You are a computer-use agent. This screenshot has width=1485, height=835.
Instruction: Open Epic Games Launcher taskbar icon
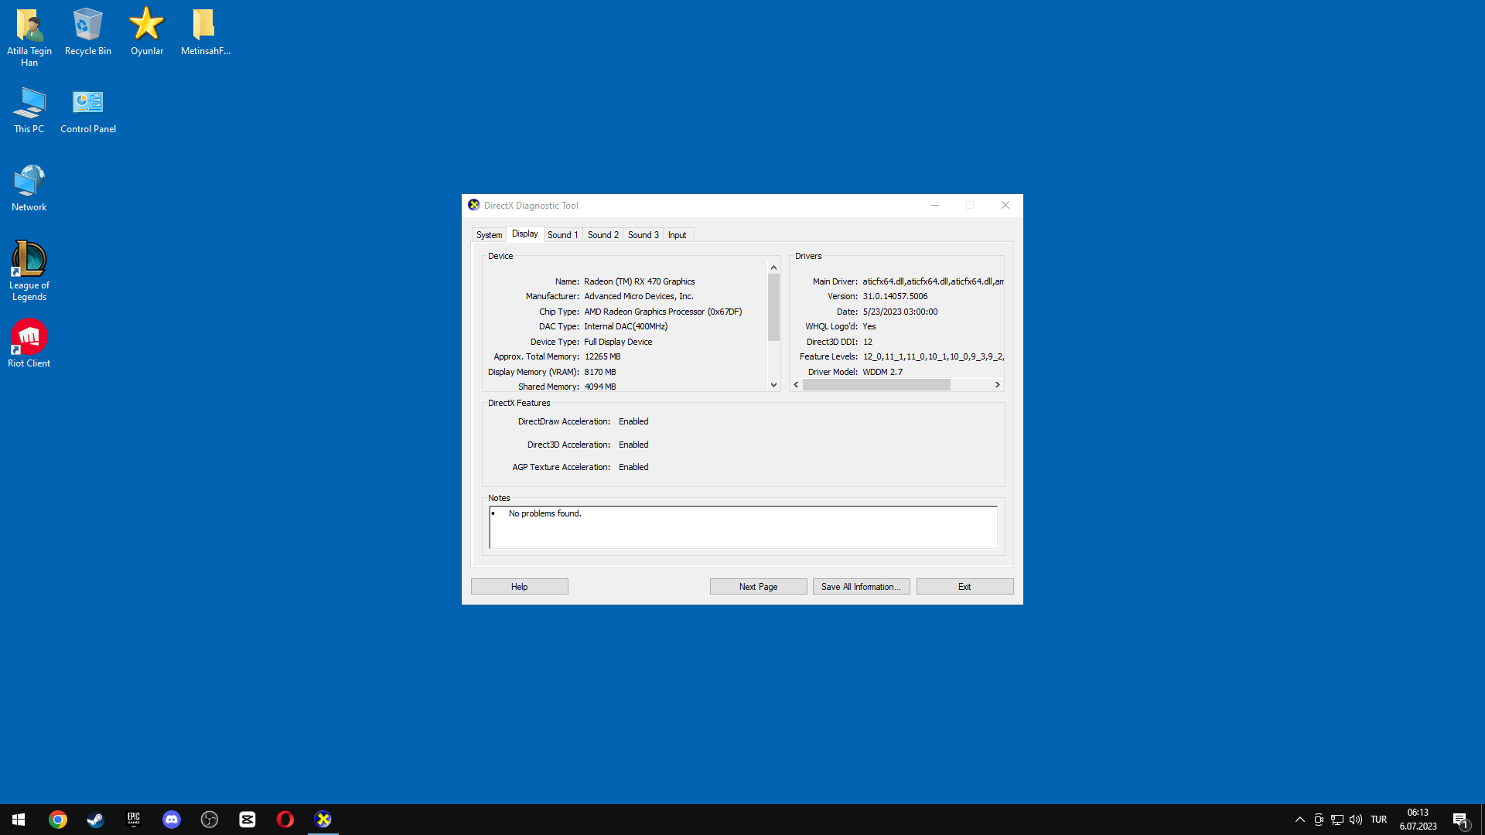(134, 820)
